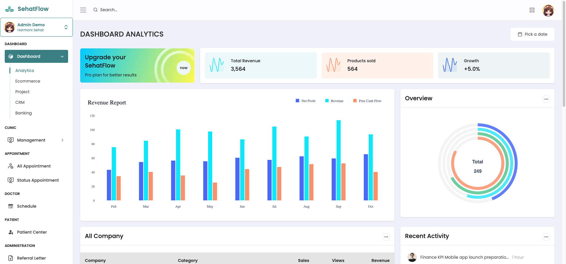
Task: Toggle the Net Profit legend swatch
Action: 297,101
